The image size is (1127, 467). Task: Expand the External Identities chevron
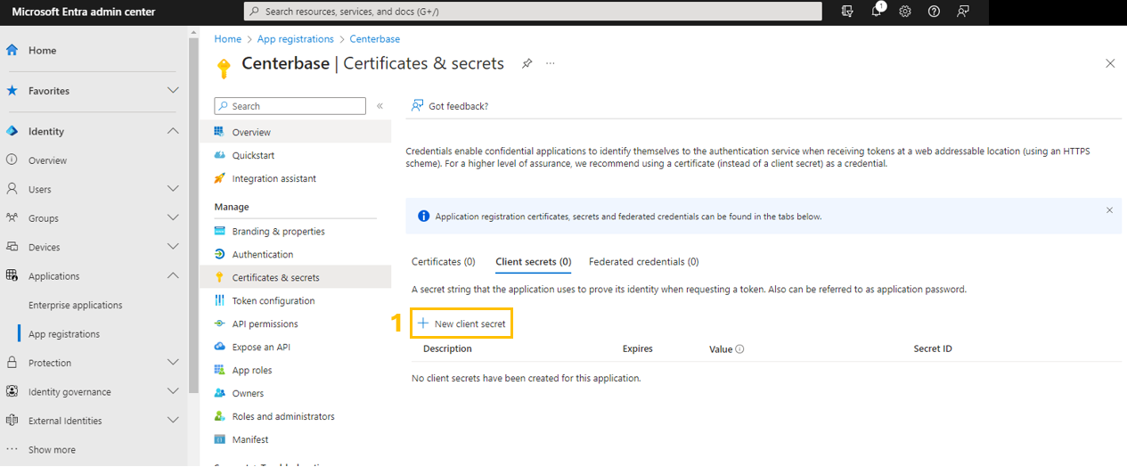(x=173, y=421)
